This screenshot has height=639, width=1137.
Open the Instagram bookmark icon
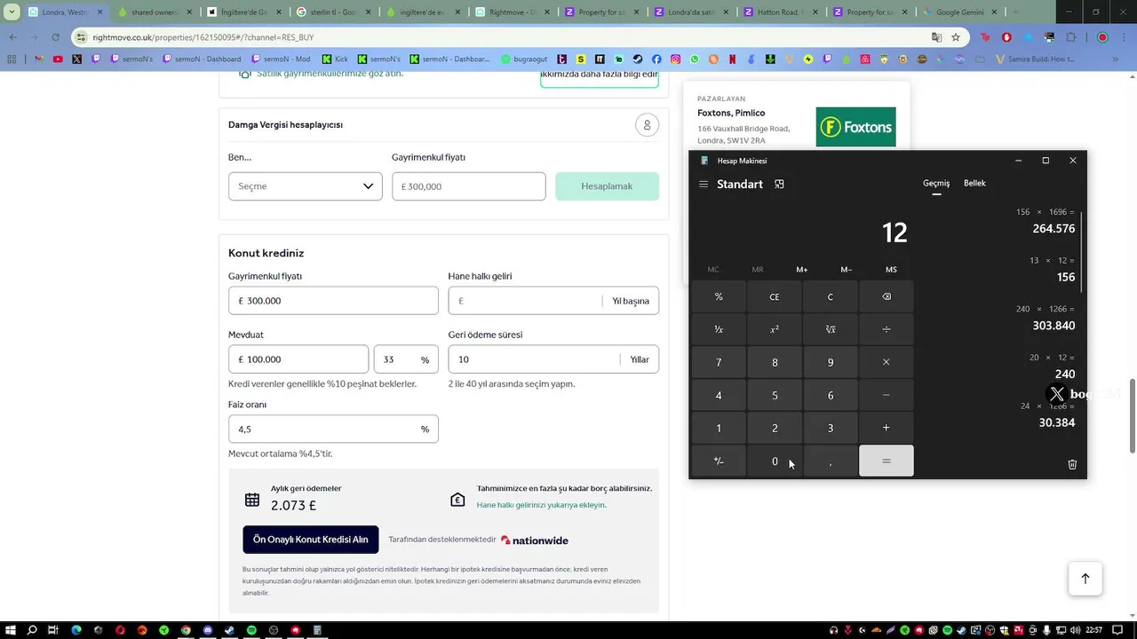pyautogui.click(x=675, y=59)
